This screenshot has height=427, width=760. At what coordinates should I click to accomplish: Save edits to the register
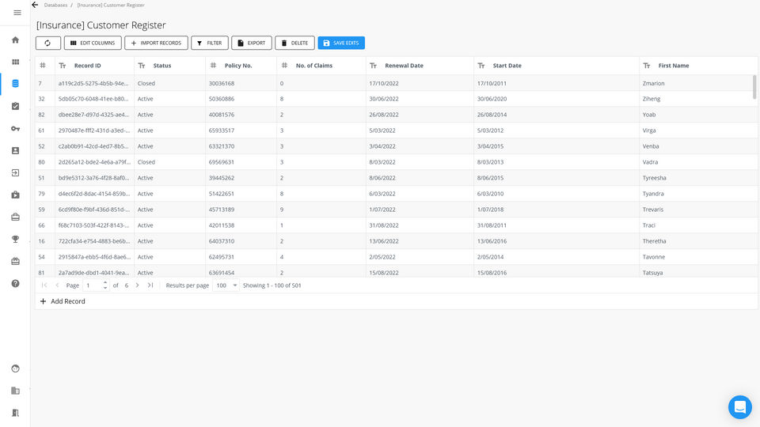(x=341, y=43)
